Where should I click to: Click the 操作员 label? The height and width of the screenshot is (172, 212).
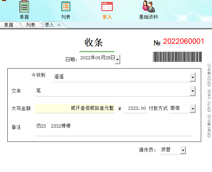[147, 150]
